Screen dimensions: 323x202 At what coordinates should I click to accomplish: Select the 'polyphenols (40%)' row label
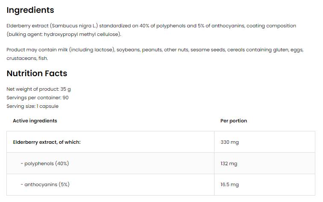click(47, 163)
